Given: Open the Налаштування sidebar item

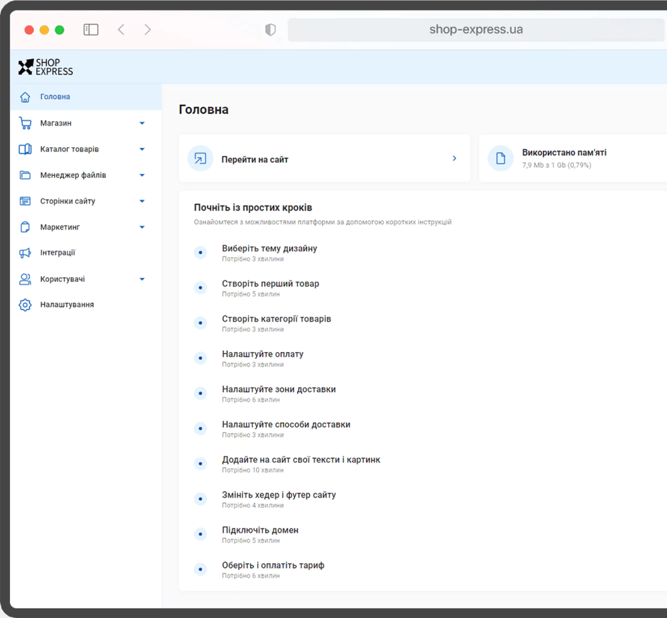Looking at the screenshot, I should tap(86, 305).
